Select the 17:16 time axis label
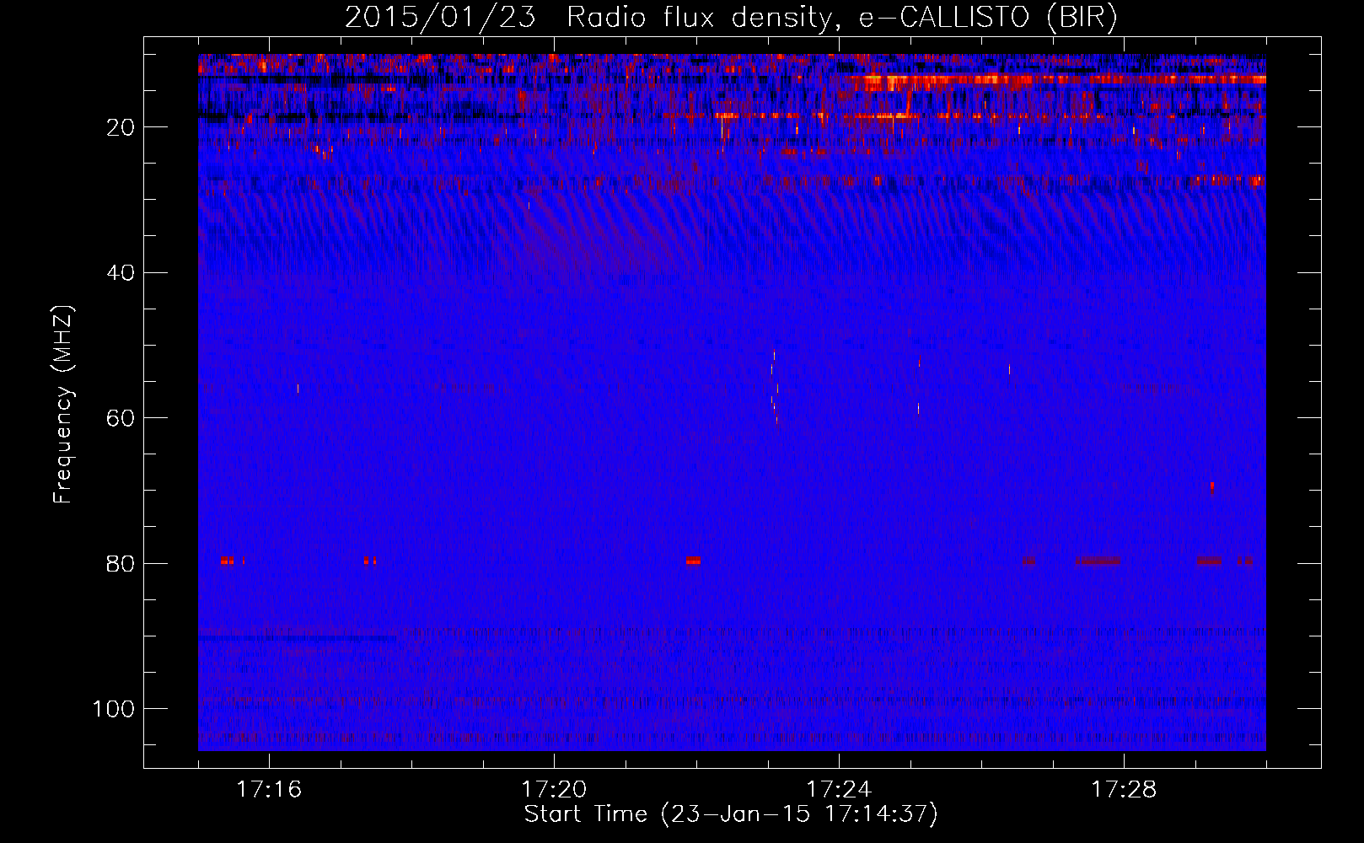 click(x=269, y=790)
